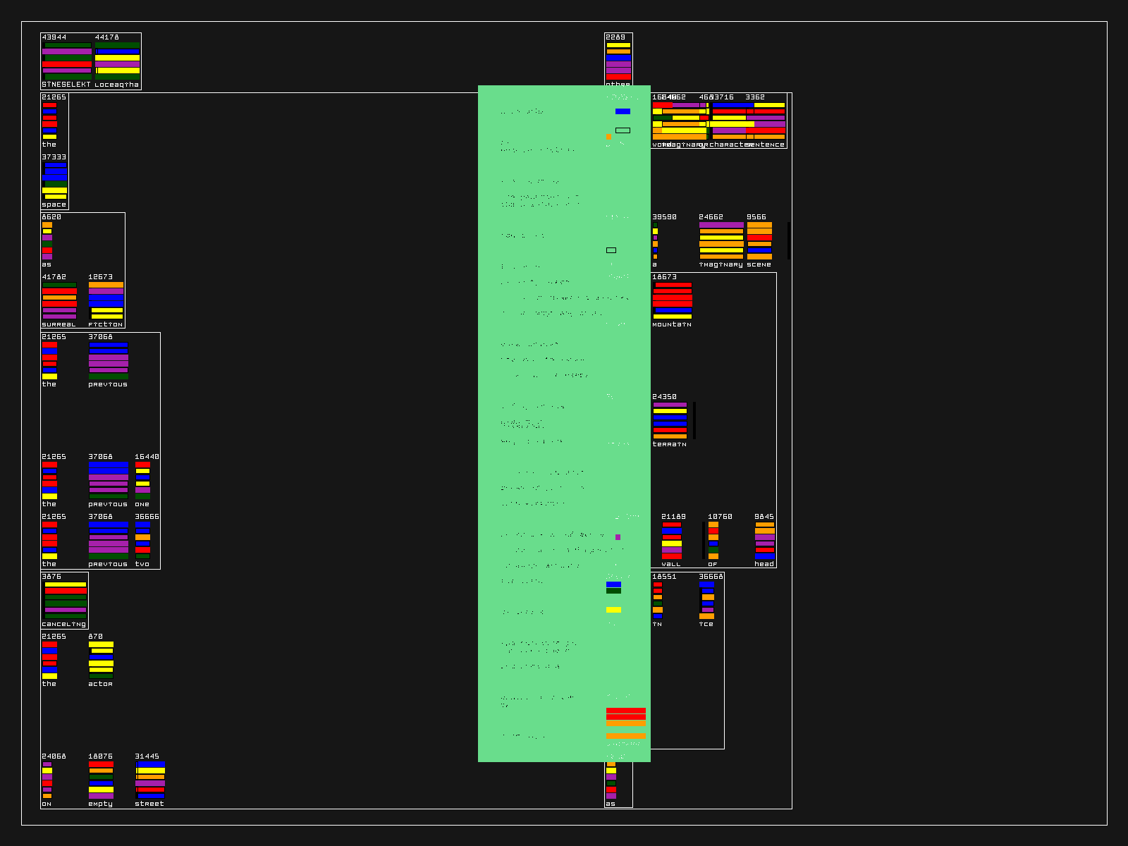Select the 'actor' token label
The width and height of the screenshot is (1128, 846).
(x=101, y=684)
